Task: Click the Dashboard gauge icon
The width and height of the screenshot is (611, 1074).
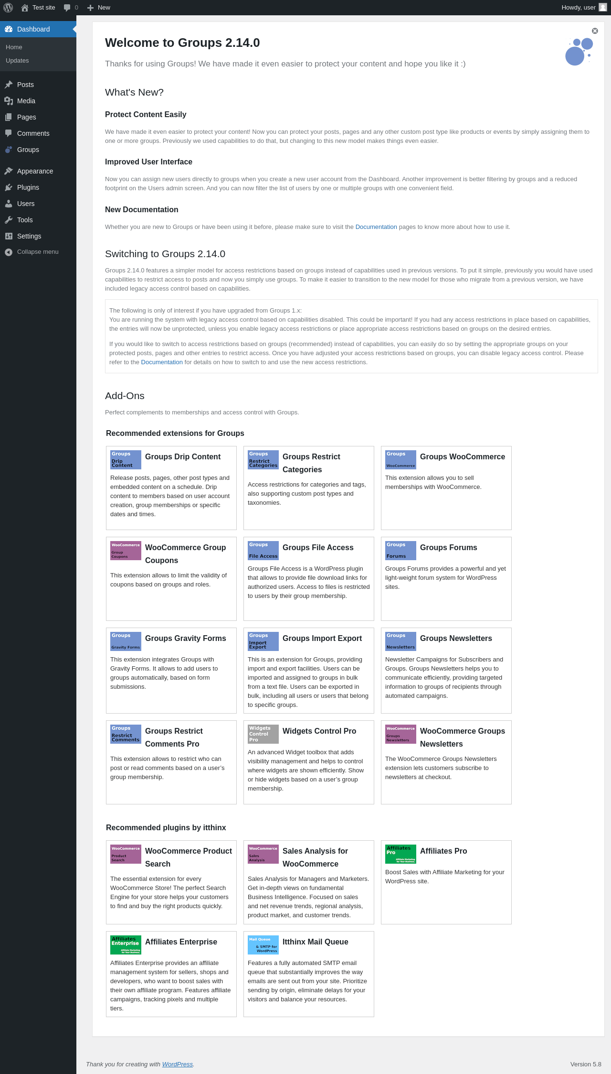Action: tap(9, 29)
